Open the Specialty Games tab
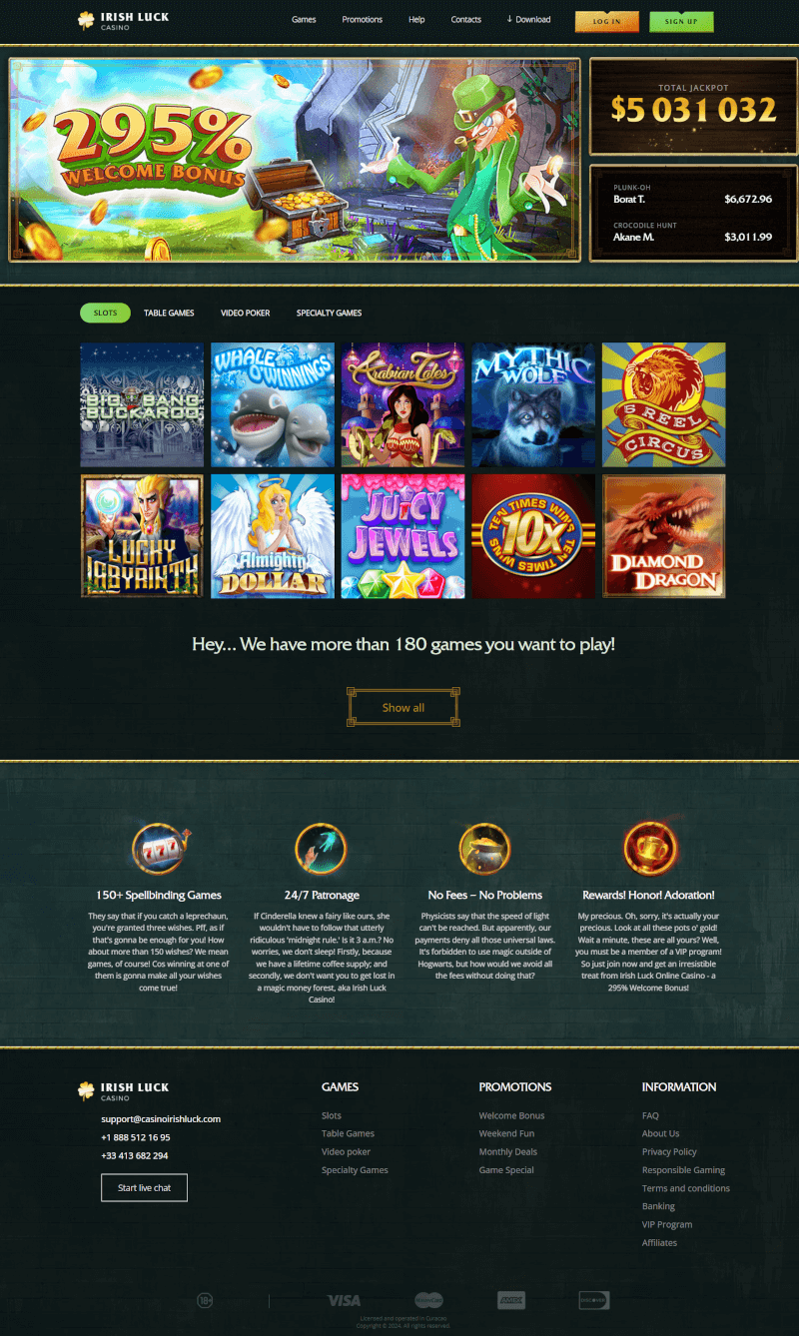The width and height of the screenshot is (799, 1336). (x=329, y=314)
